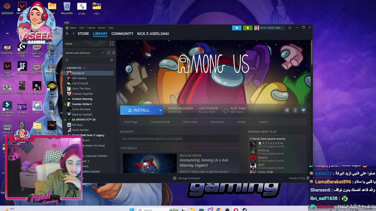Screen dimensions: 376x211
Task: Click the activity comment input field
Action: (179, 139)
